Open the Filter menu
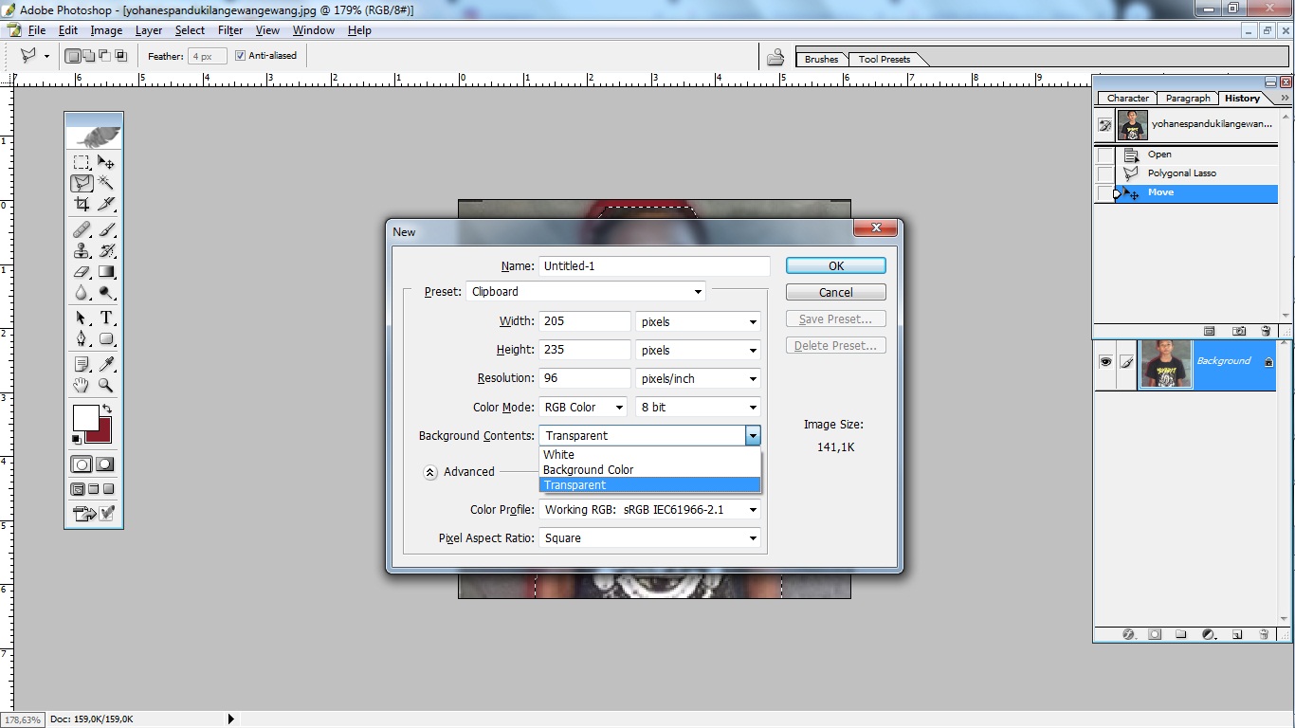 230,30
